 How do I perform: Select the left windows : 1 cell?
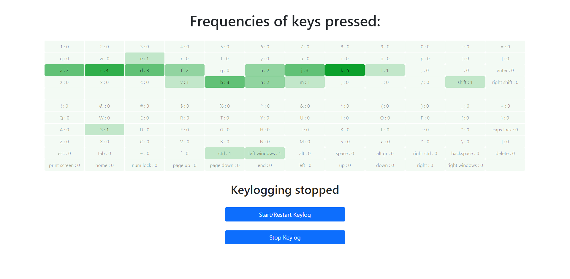tap(265, 153)
